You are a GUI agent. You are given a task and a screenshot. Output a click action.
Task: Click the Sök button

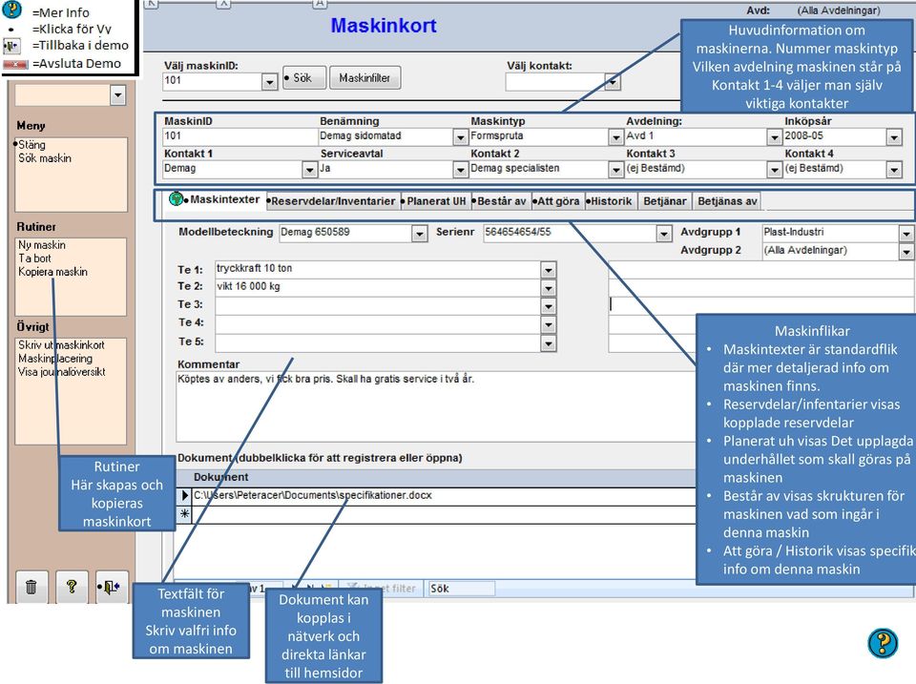pos(303,77)
